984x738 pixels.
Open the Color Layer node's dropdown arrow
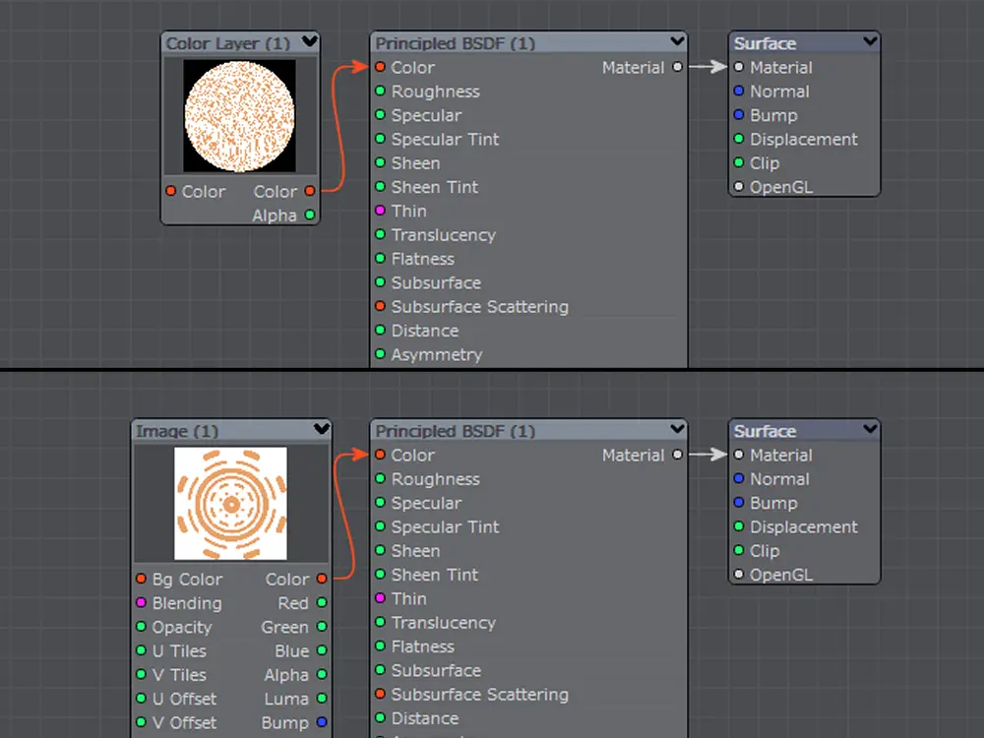310,42
